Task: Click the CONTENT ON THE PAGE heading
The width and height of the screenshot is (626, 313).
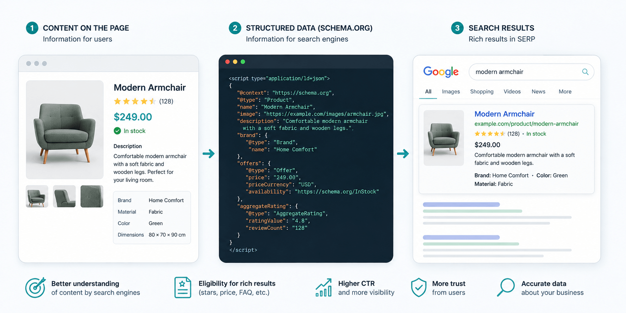Action: [86, 28]
